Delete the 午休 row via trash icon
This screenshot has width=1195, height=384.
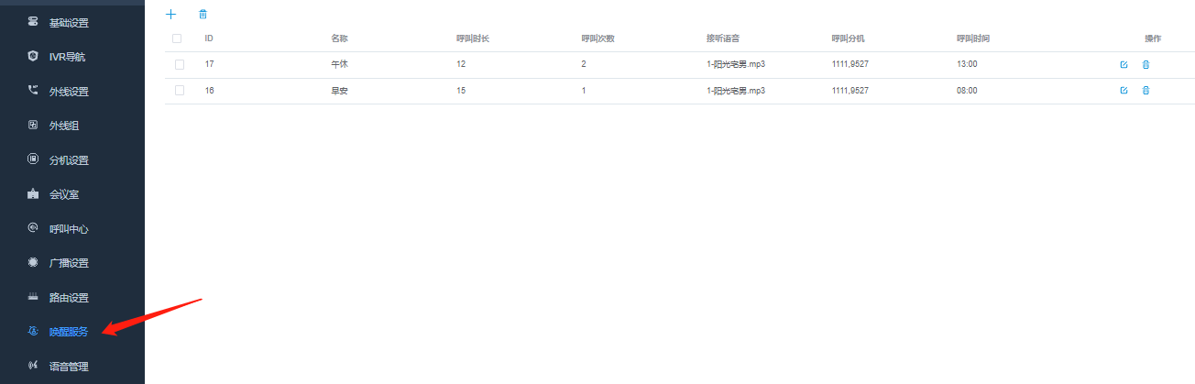click(1146, 65)
